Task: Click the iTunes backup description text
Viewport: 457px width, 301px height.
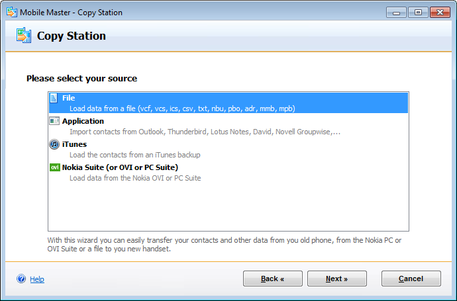Action: click(134, 155)
